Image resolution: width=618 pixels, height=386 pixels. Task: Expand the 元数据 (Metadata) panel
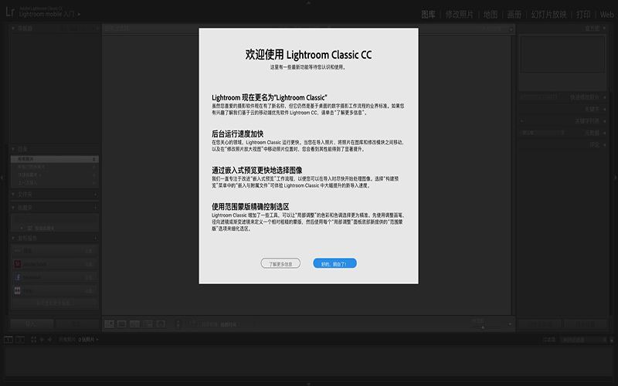(604, 133)
